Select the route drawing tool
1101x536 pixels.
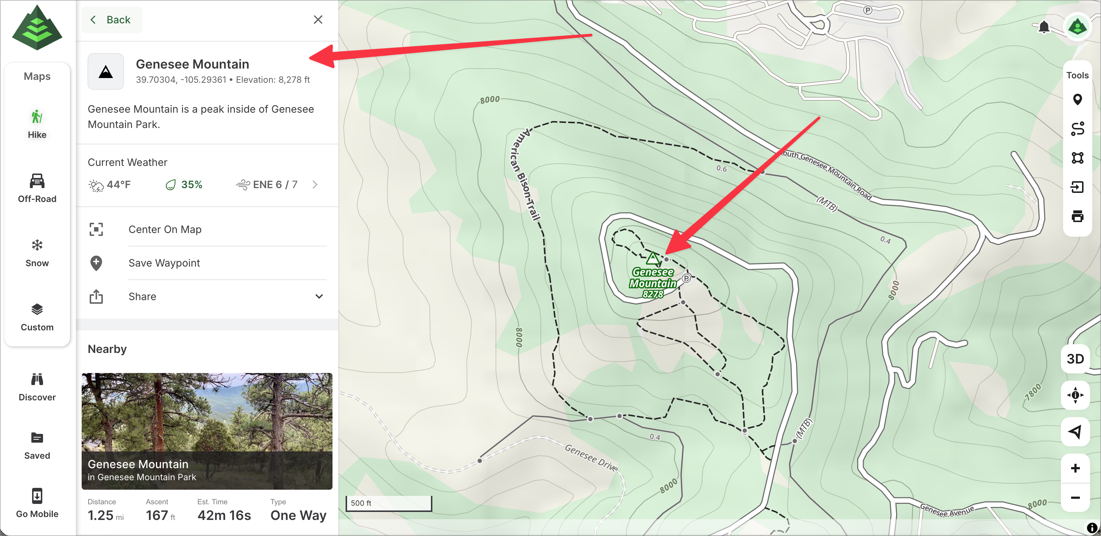[1077, 129]
